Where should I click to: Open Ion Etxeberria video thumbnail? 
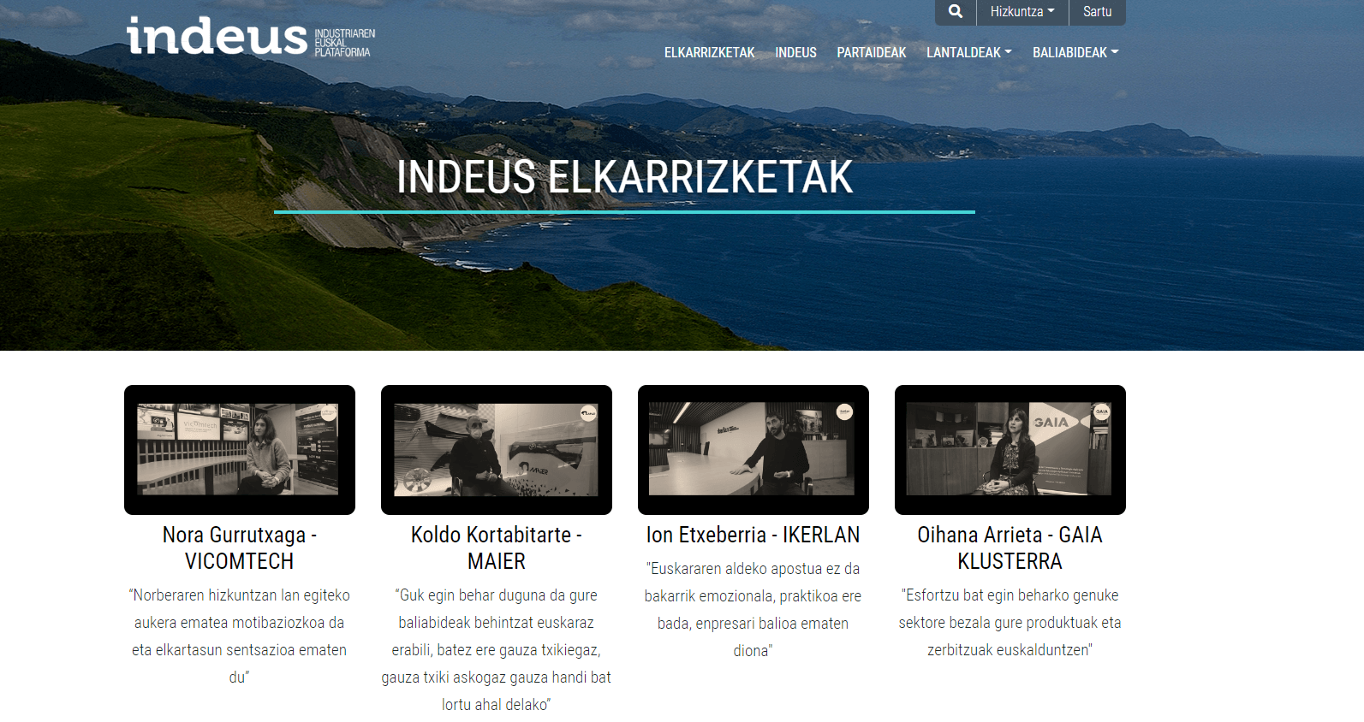coord(753,450)
